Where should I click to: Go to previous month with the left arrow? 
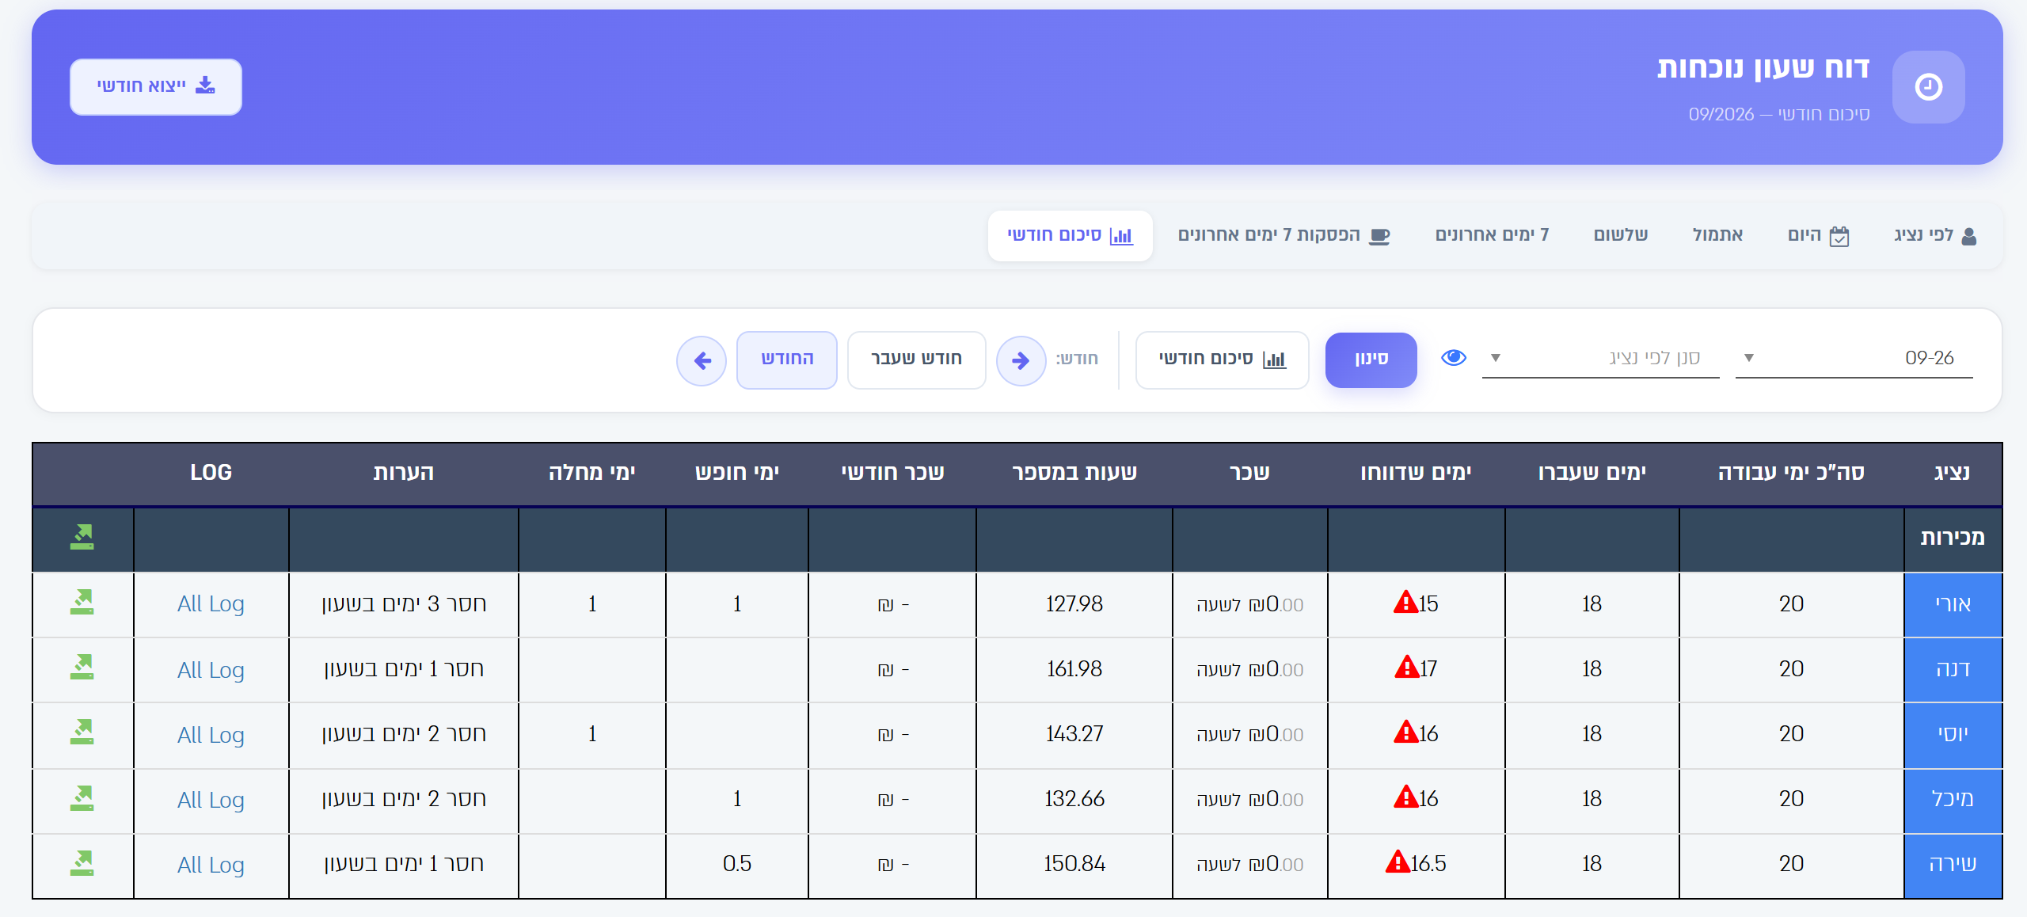click(x=702, y=361)
